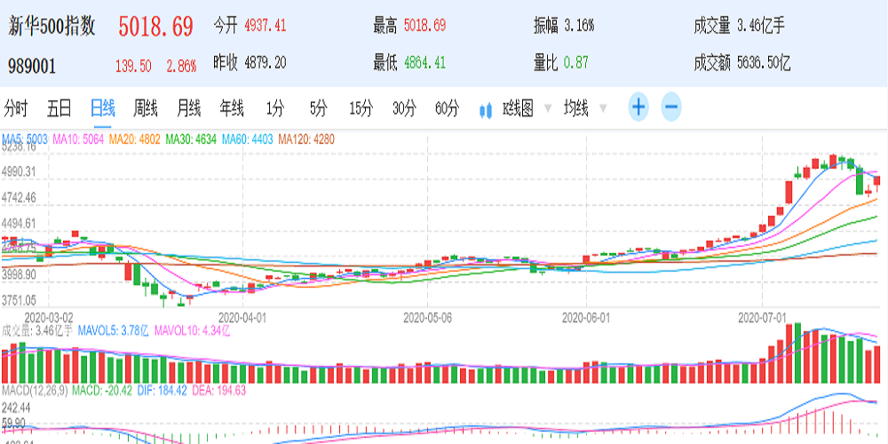Click the MA5 legend label
The height and width of the screenshot is (444, 888).
pos(24,139)
